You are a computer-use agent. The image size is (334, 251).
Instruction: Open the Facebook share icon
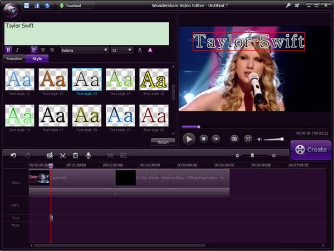37,6
